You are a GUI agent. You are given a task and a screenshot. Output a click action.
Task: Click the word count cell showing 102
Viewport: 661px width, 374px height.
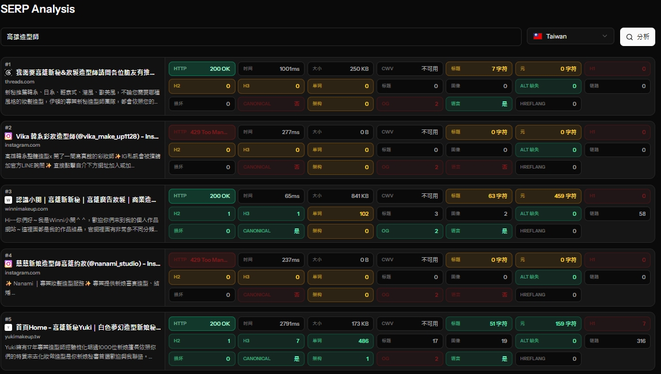click(x=340, y=213)
